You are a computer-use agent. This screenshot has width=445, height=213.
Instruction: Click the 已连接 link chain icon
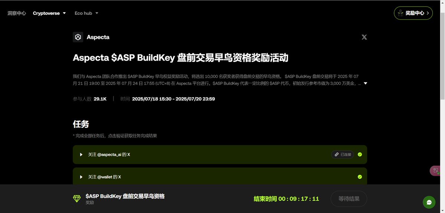337,155
